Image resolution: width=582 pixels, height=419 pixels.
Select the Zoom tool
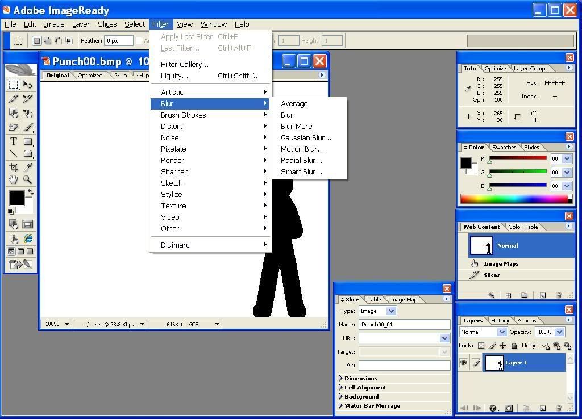(27, 180)
